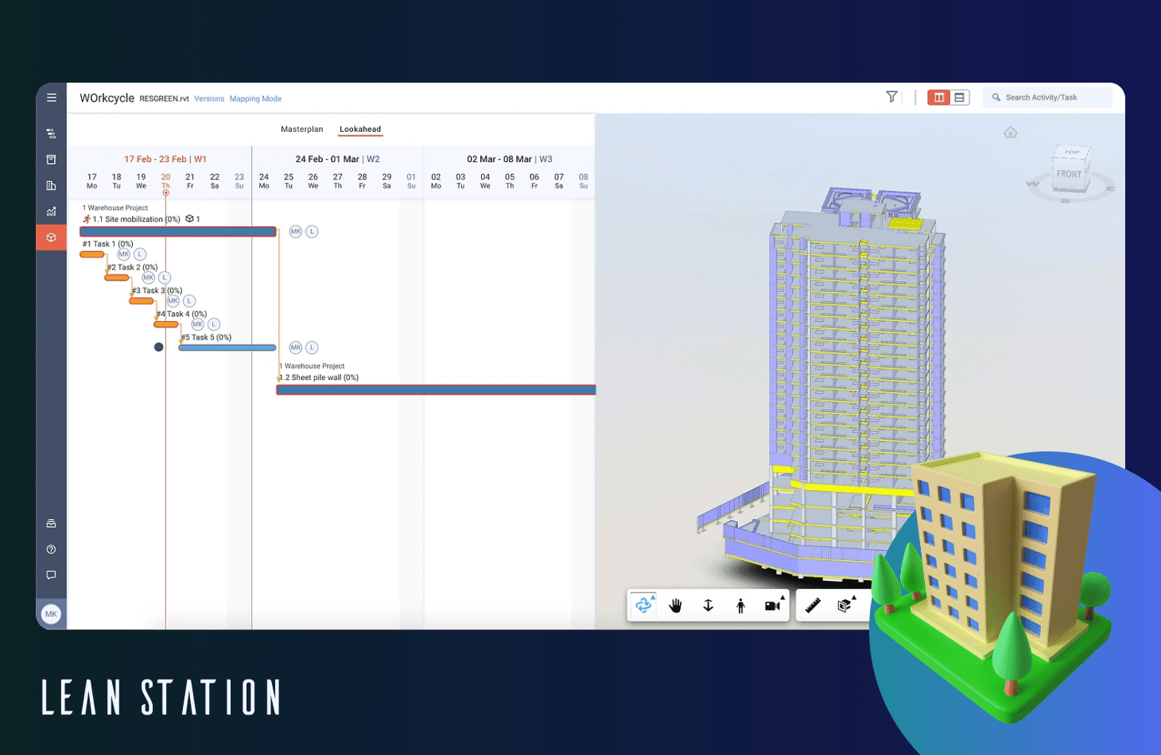Open the archive box icon in the sidebar
1161x755 pixels.
51,160
